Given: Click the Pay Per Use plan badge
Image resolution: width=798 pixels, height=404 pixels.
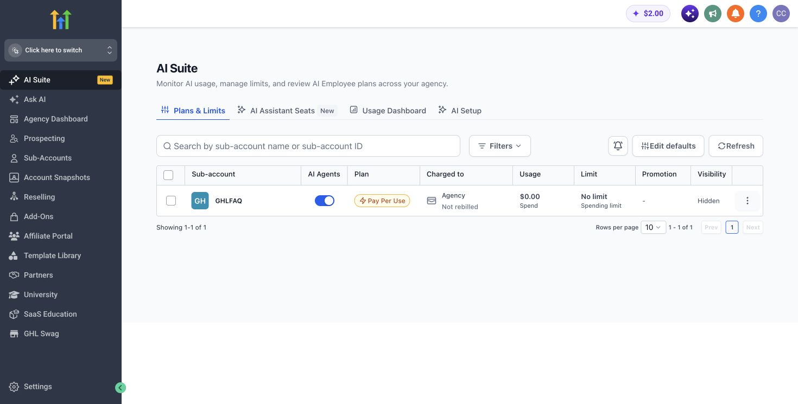Looking at the screenshot, I should point(382,201).
